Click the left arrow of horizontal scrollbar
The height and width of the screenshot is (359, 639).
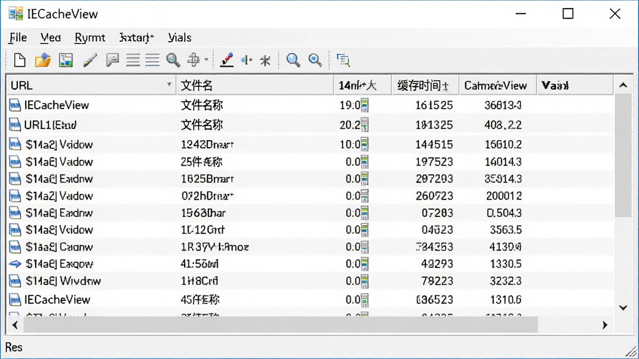[x=15, y=325]
